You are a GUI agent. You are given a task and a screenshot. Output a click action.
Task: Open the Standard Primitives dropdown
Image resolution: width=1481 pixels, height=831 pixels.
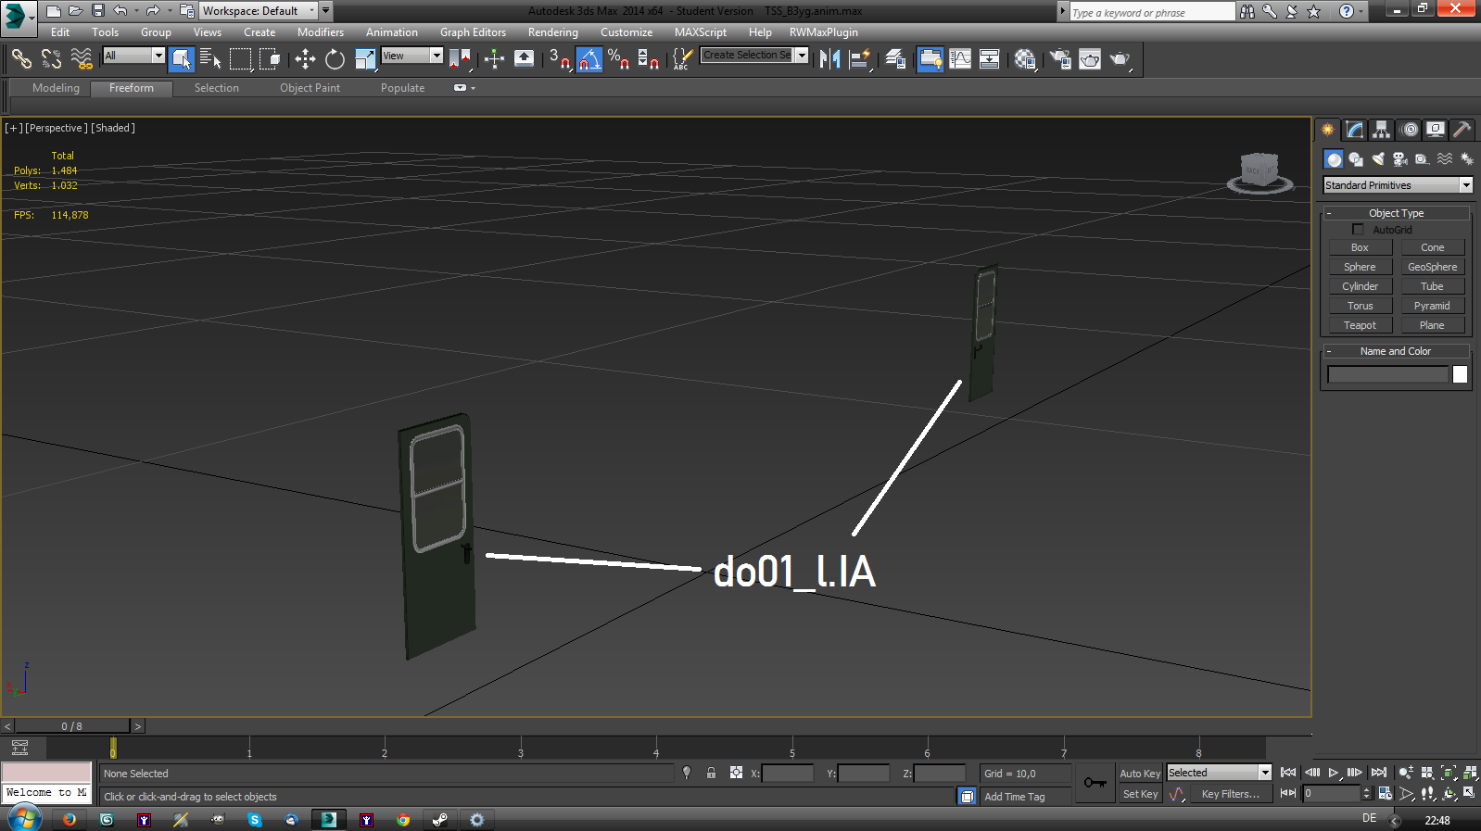pos(1397,185)
